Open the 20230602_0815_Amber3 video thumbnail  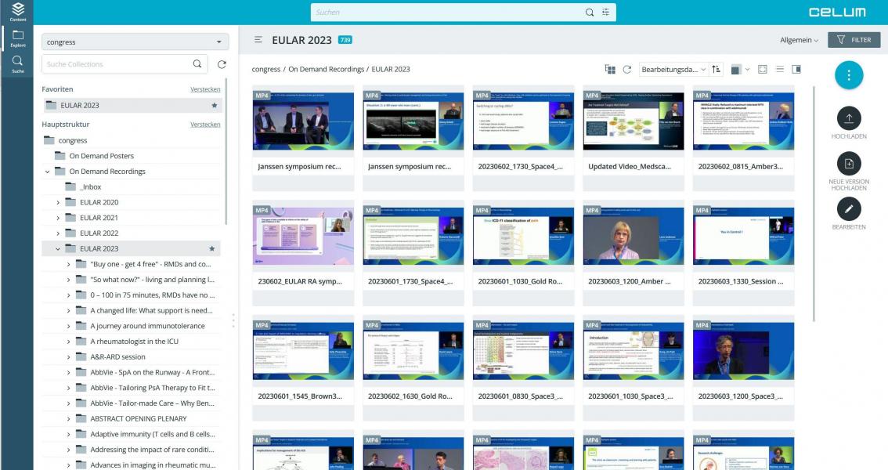[x=743, y=121]
